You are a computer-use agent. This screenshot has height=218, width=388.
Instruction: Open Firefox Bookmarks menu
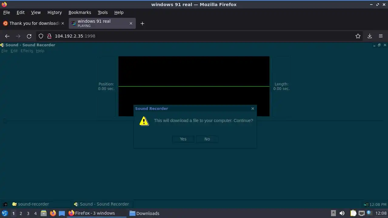[x=80, y=12]
